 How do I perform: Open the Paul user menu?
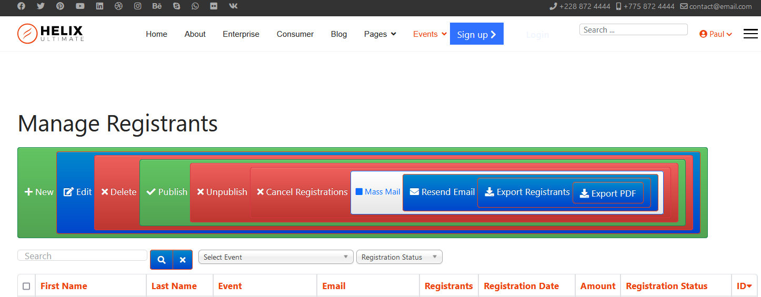coord(716,34)
